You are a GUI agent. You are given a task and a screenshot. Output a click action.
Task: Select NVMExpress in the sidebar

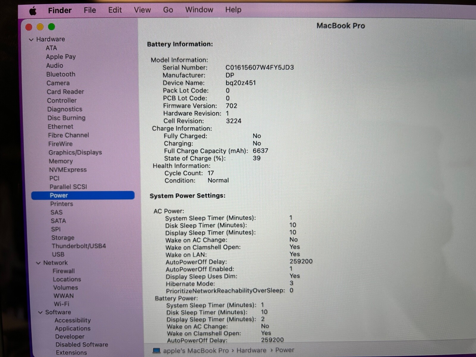pyautogui.click(x=68, y=170)
